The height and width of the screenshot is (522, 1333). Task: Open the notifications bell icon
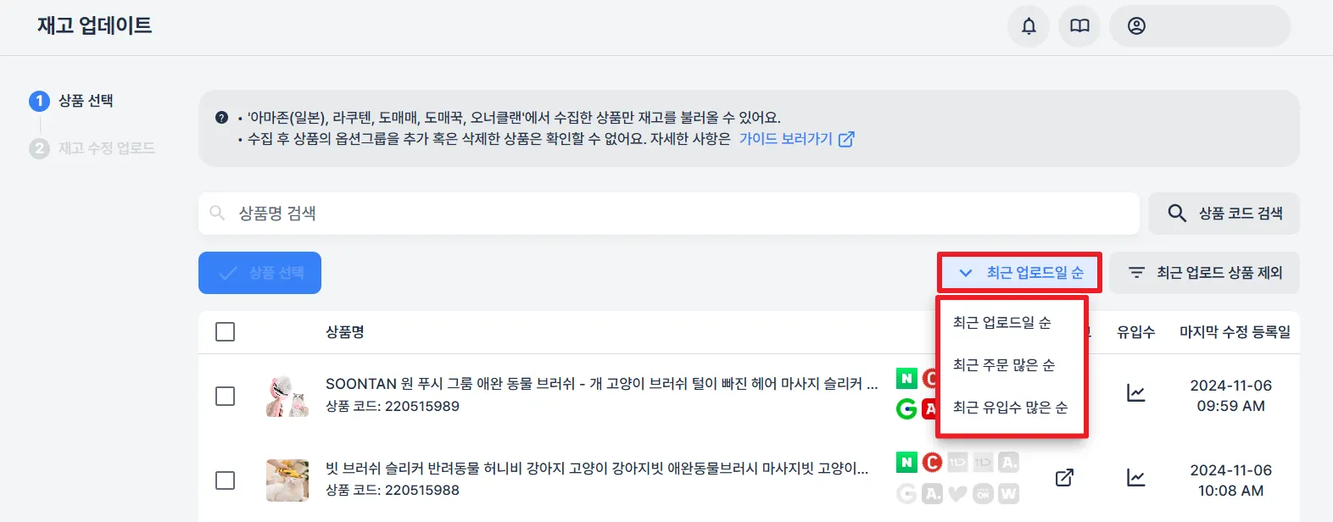pyautogui.click(x=1029, y=26)
